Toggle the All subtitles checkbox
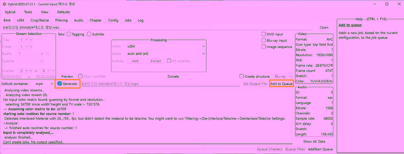The height and width of the screenshot is (154, 404). coord(169,61)
